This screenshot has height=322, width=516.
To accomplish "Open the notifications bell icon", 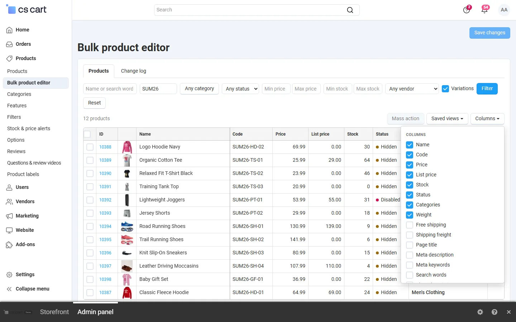I will tap(484, 10).
